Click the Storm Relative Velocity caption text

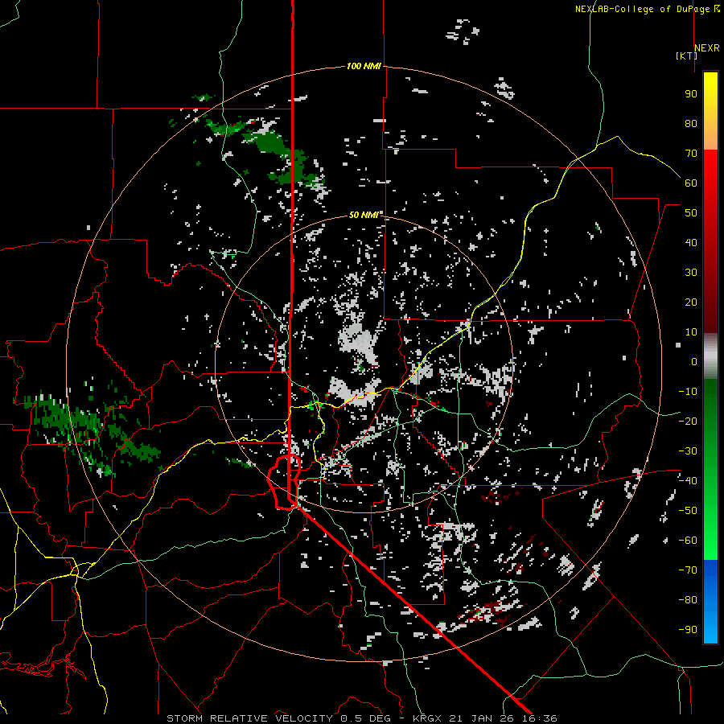[x=361, y=718]
